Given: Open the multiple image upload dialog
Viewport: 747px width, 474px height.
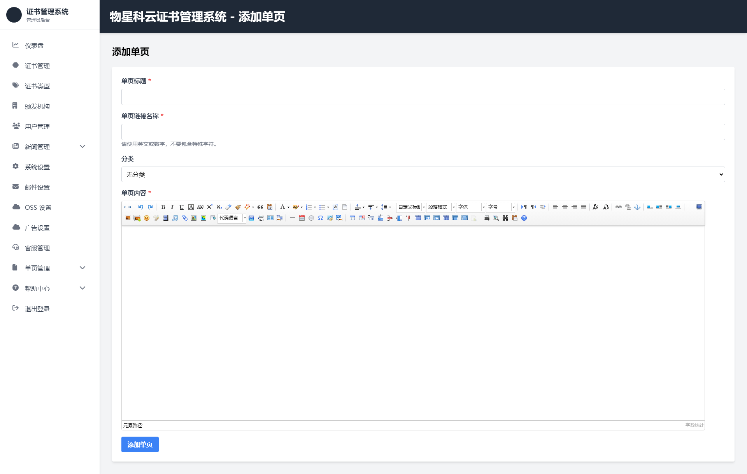Looking at the screenshot, I should tap(137, 218).
